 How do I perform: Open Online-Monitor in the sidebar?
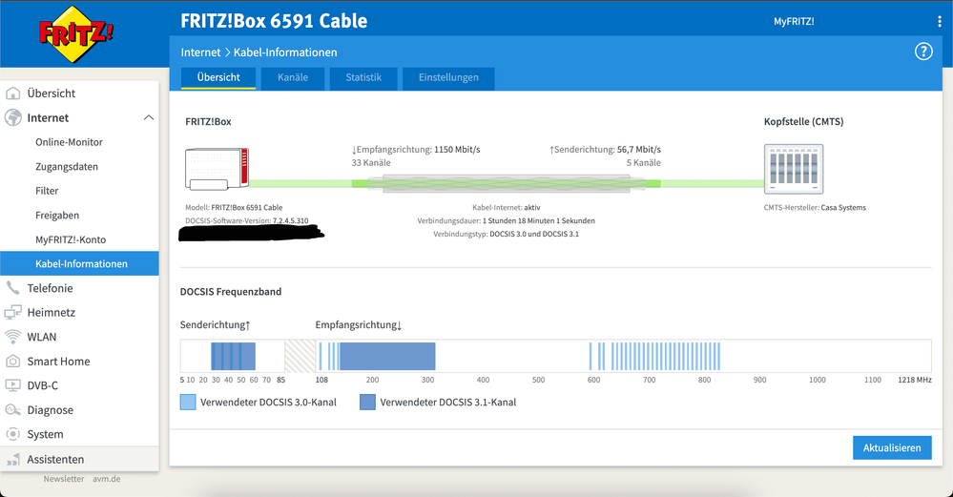69,142
